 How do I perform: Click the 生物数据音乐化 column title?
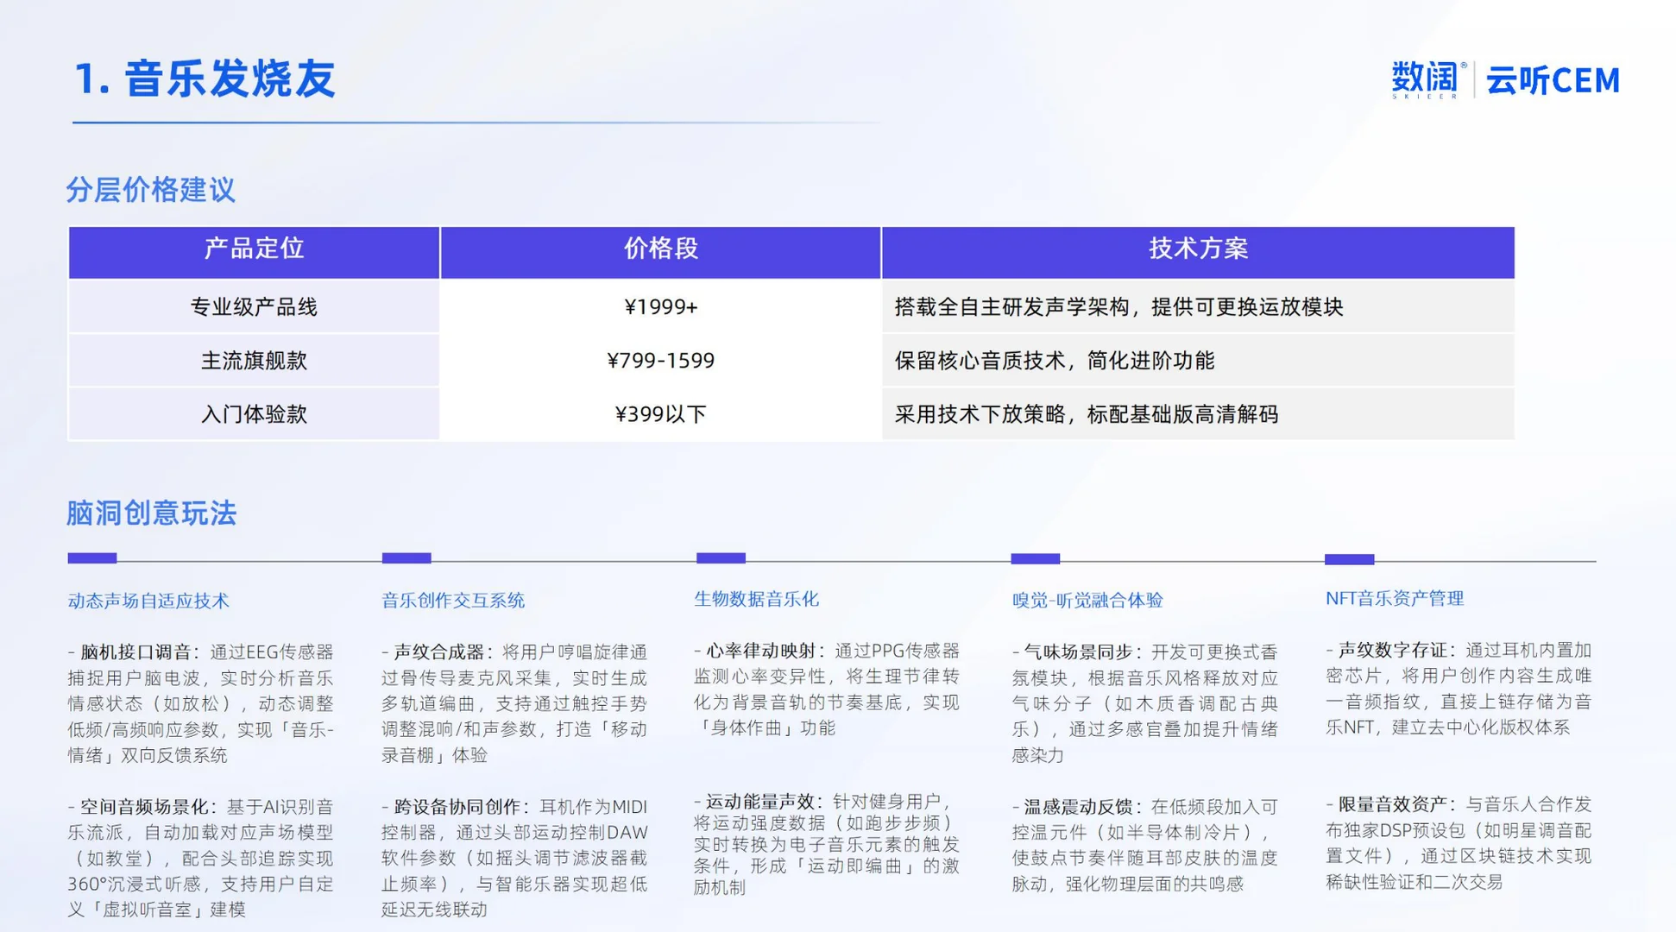757,599
